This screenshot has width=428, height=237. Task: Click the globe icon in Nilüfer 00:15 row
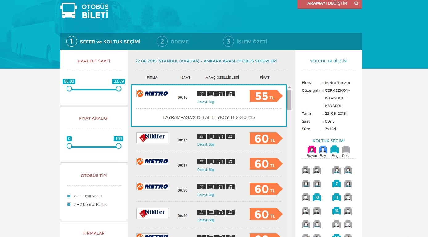pyautogui.click(x=202, y=136)
